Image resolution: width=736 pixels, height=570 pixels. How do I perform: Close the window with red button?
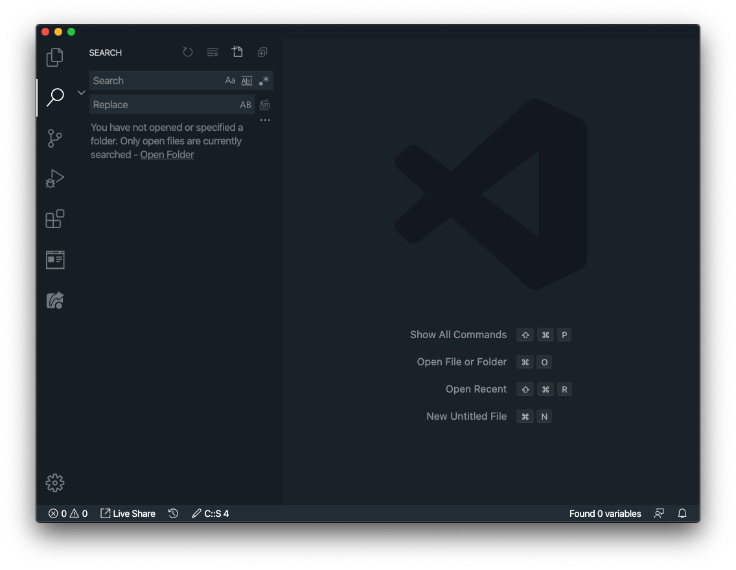[45, 32]
